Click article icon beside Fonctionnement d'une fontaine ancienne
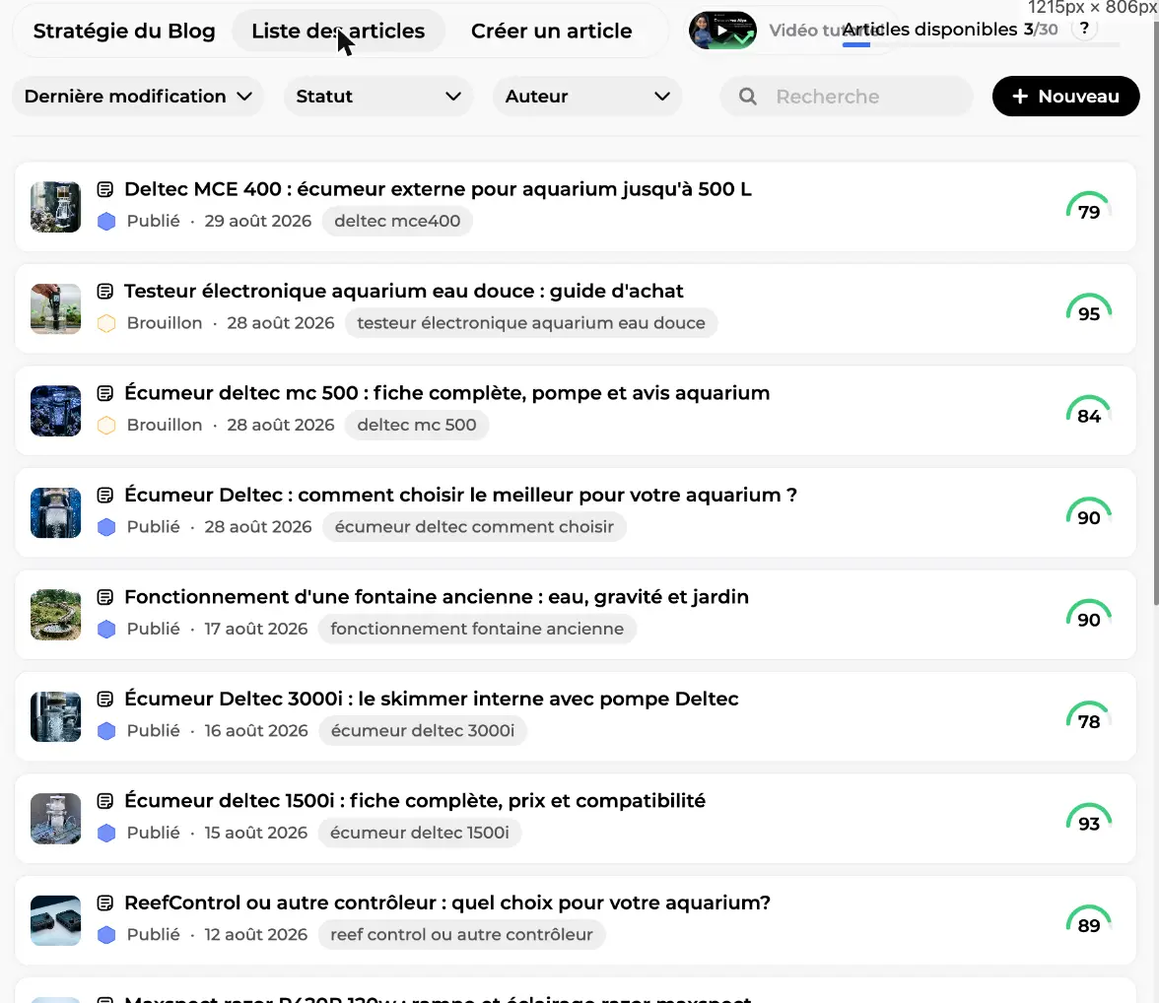1159x1003 pixels. click(104, 597)
